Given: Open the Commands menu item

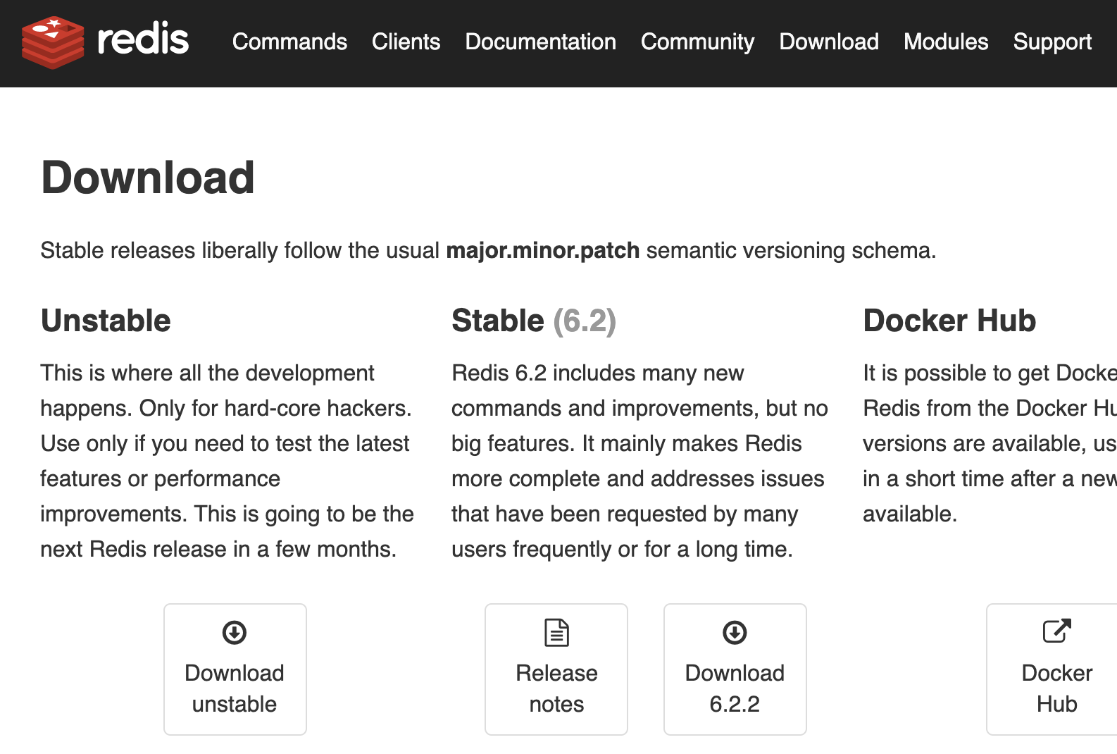Looking at the screenshot, I should tap(289, 42).
